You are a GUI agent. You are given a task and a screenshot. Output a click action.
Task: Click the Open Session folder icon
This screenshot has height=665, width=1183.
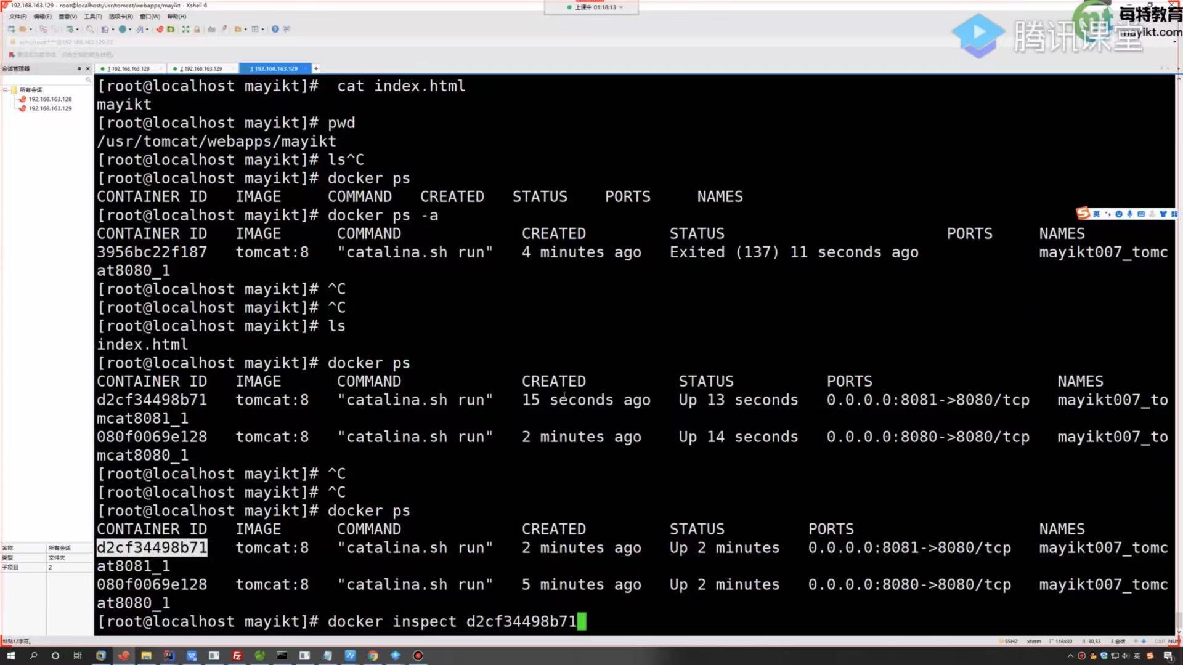coord(23,29)
